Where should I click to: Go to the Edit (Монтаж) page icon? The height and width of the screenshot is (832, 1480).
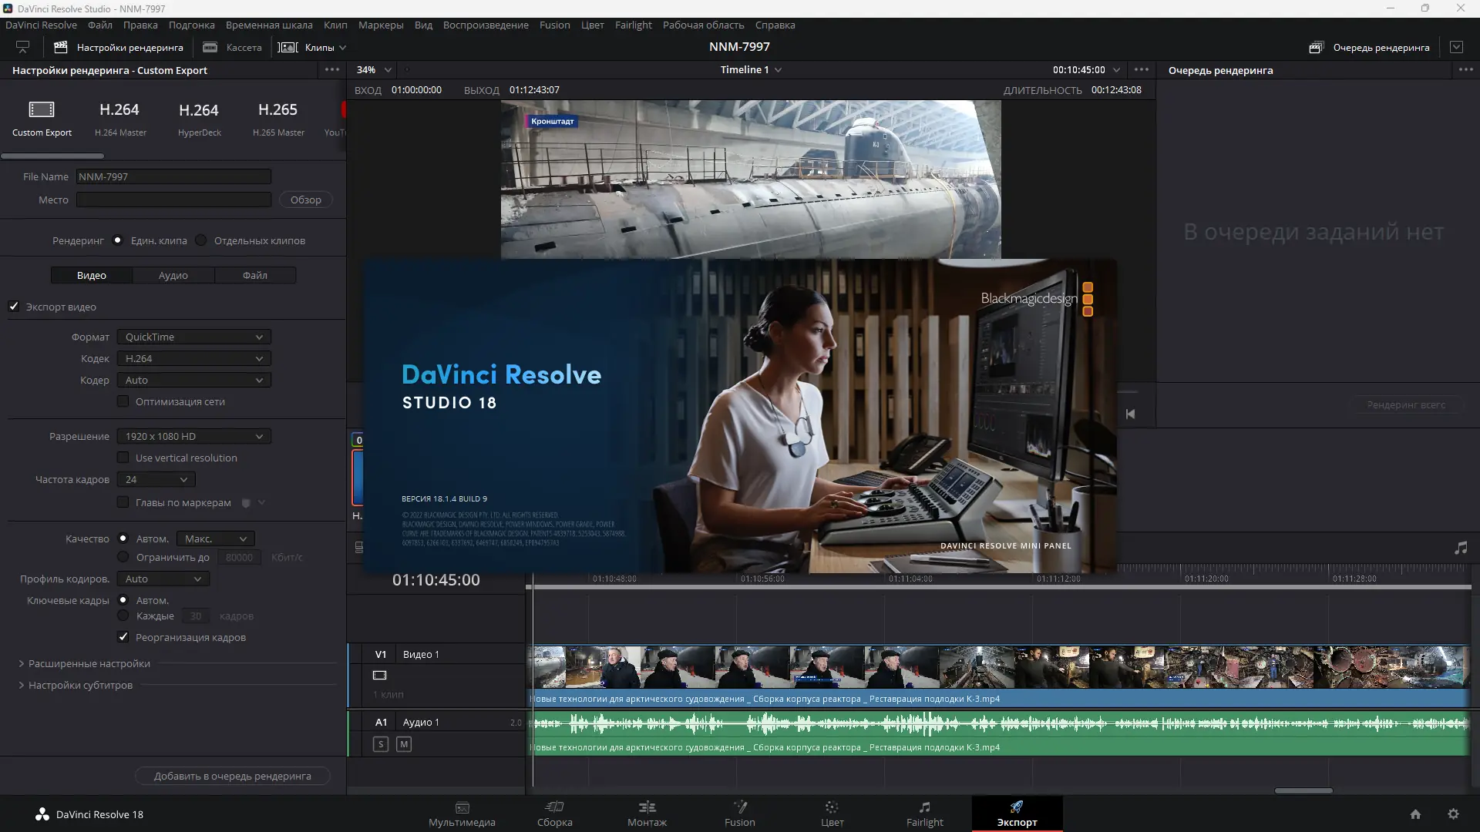tap(647, 807)
